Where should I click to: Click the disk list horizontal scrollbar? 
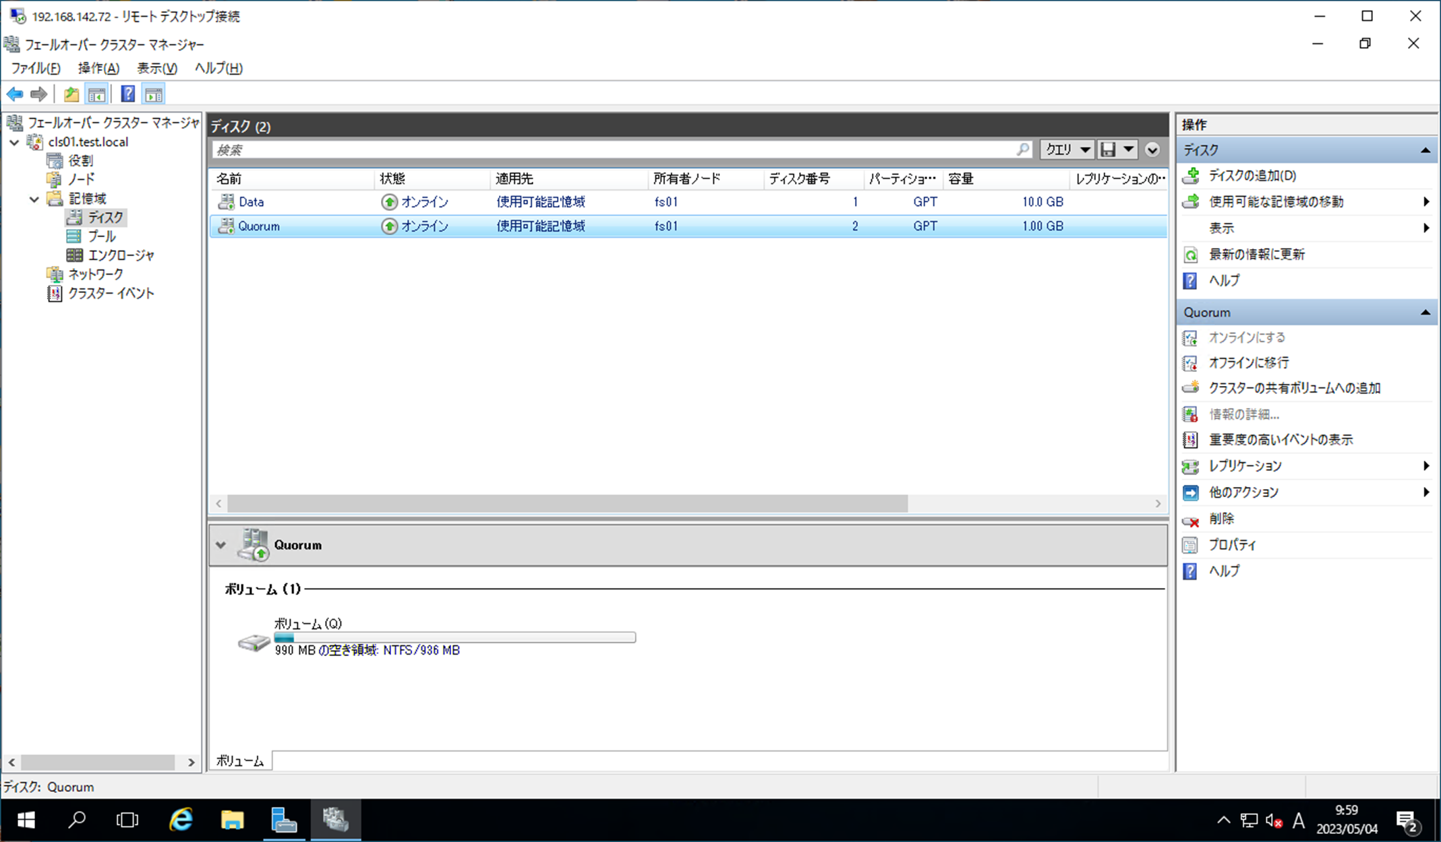click(x=566, y=503)
